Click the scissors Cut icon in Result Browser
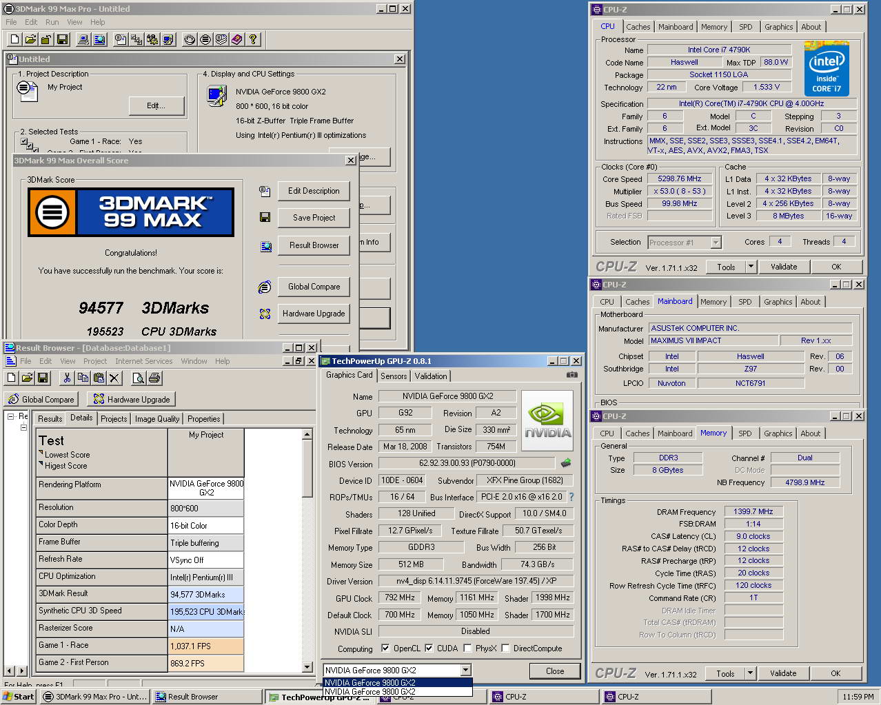Image resolution: width=881 pixels, height=705 pixels. (x=67, y=378)
